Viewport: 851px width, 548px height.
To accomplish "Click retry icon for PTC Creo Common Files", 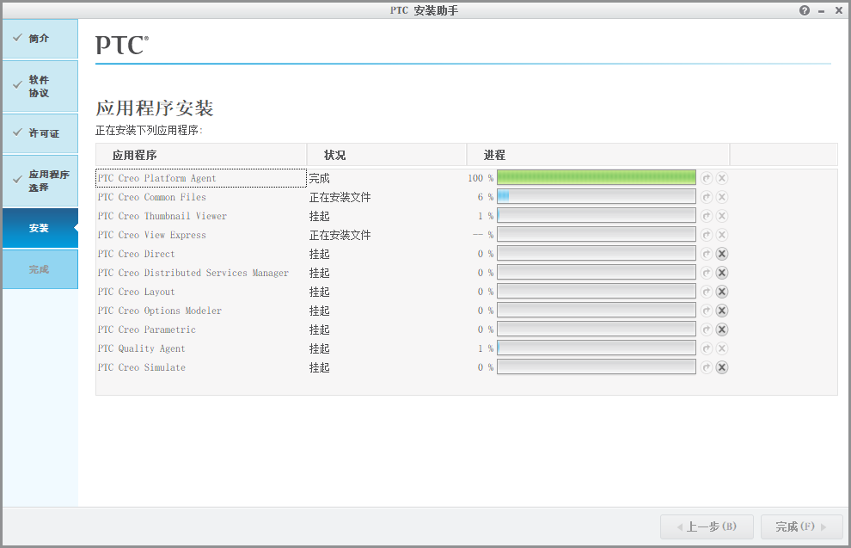I will [x=706, y=197].
